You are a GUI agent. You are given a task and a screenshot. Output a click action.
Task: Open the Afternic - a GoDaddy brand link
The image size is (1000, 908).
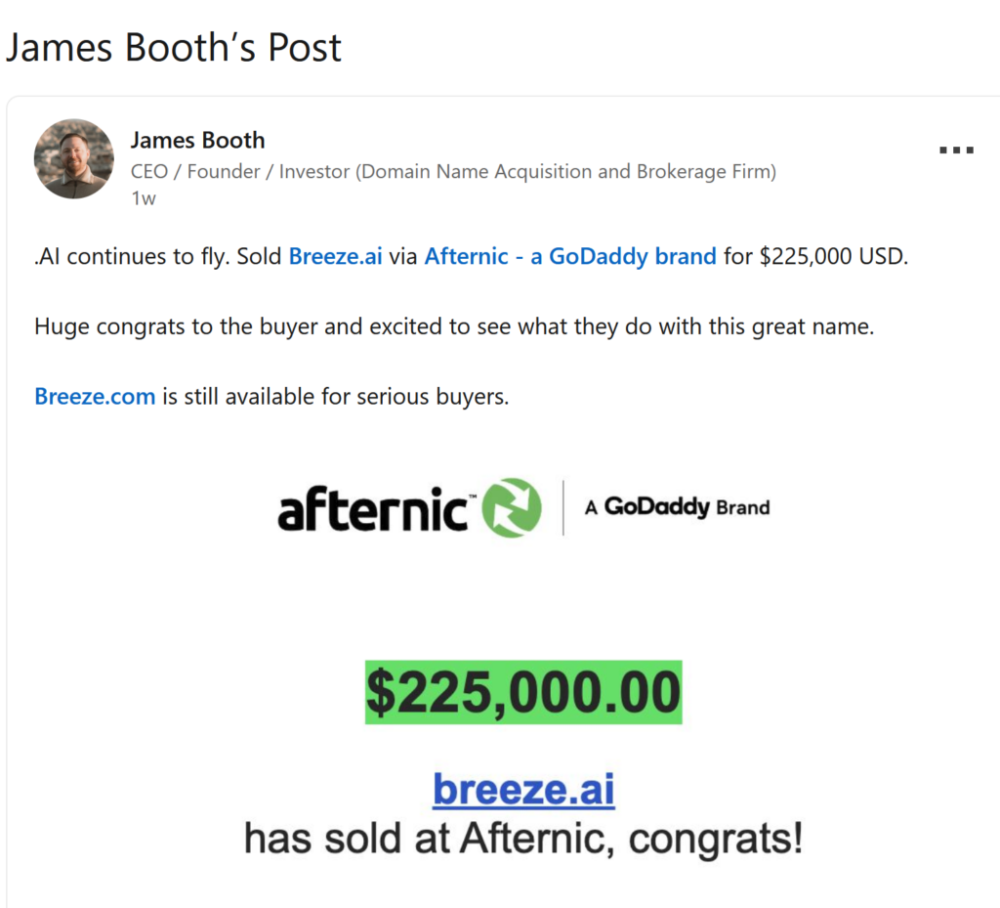(570, 256)
